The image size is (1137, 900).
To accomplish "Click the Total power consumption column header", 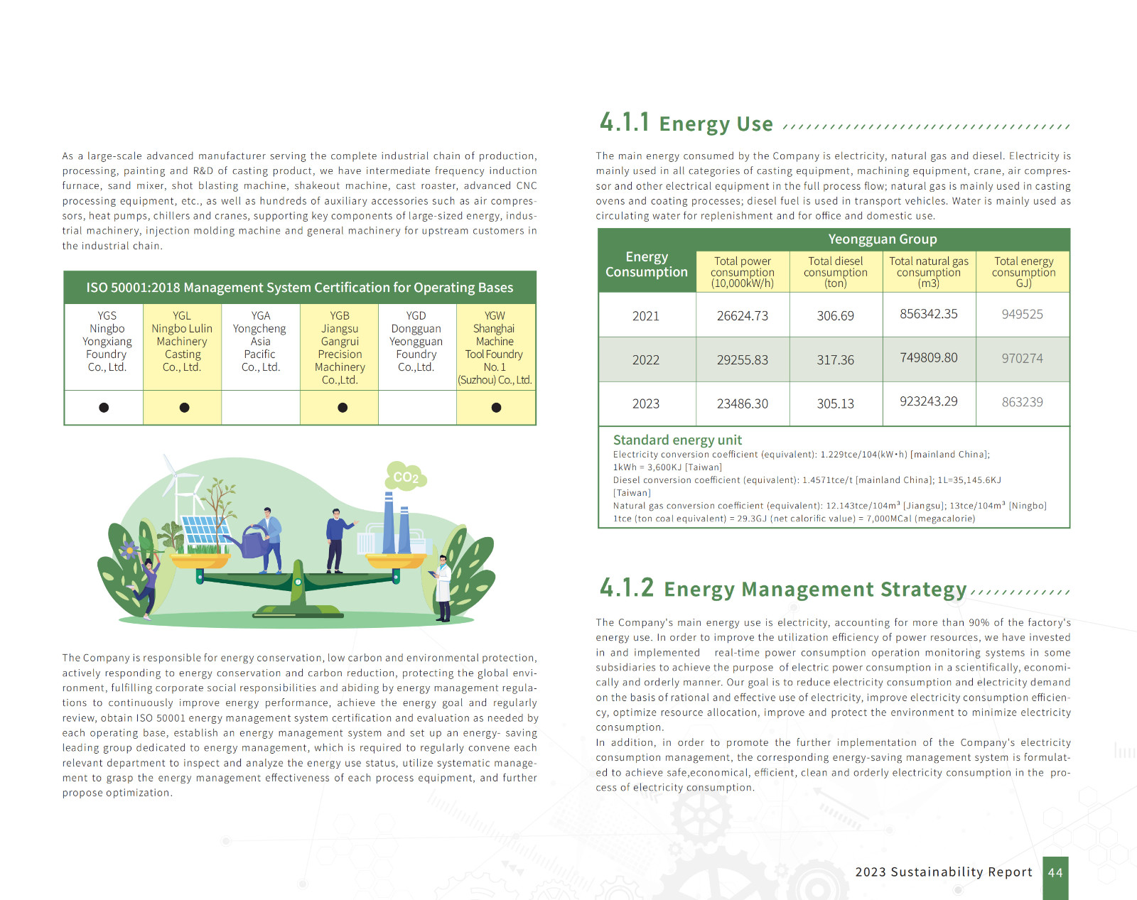I will coord(742,272).
